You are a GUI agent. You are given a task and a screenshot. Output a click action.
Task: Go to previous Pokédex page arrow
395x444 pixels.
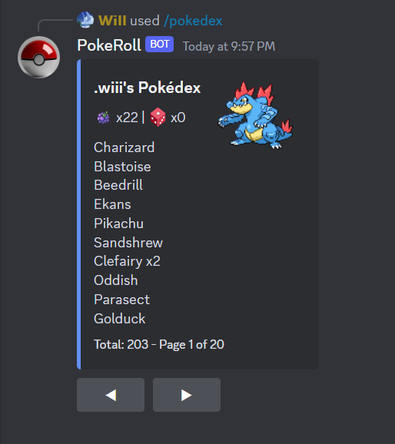[x=111, y=395]
